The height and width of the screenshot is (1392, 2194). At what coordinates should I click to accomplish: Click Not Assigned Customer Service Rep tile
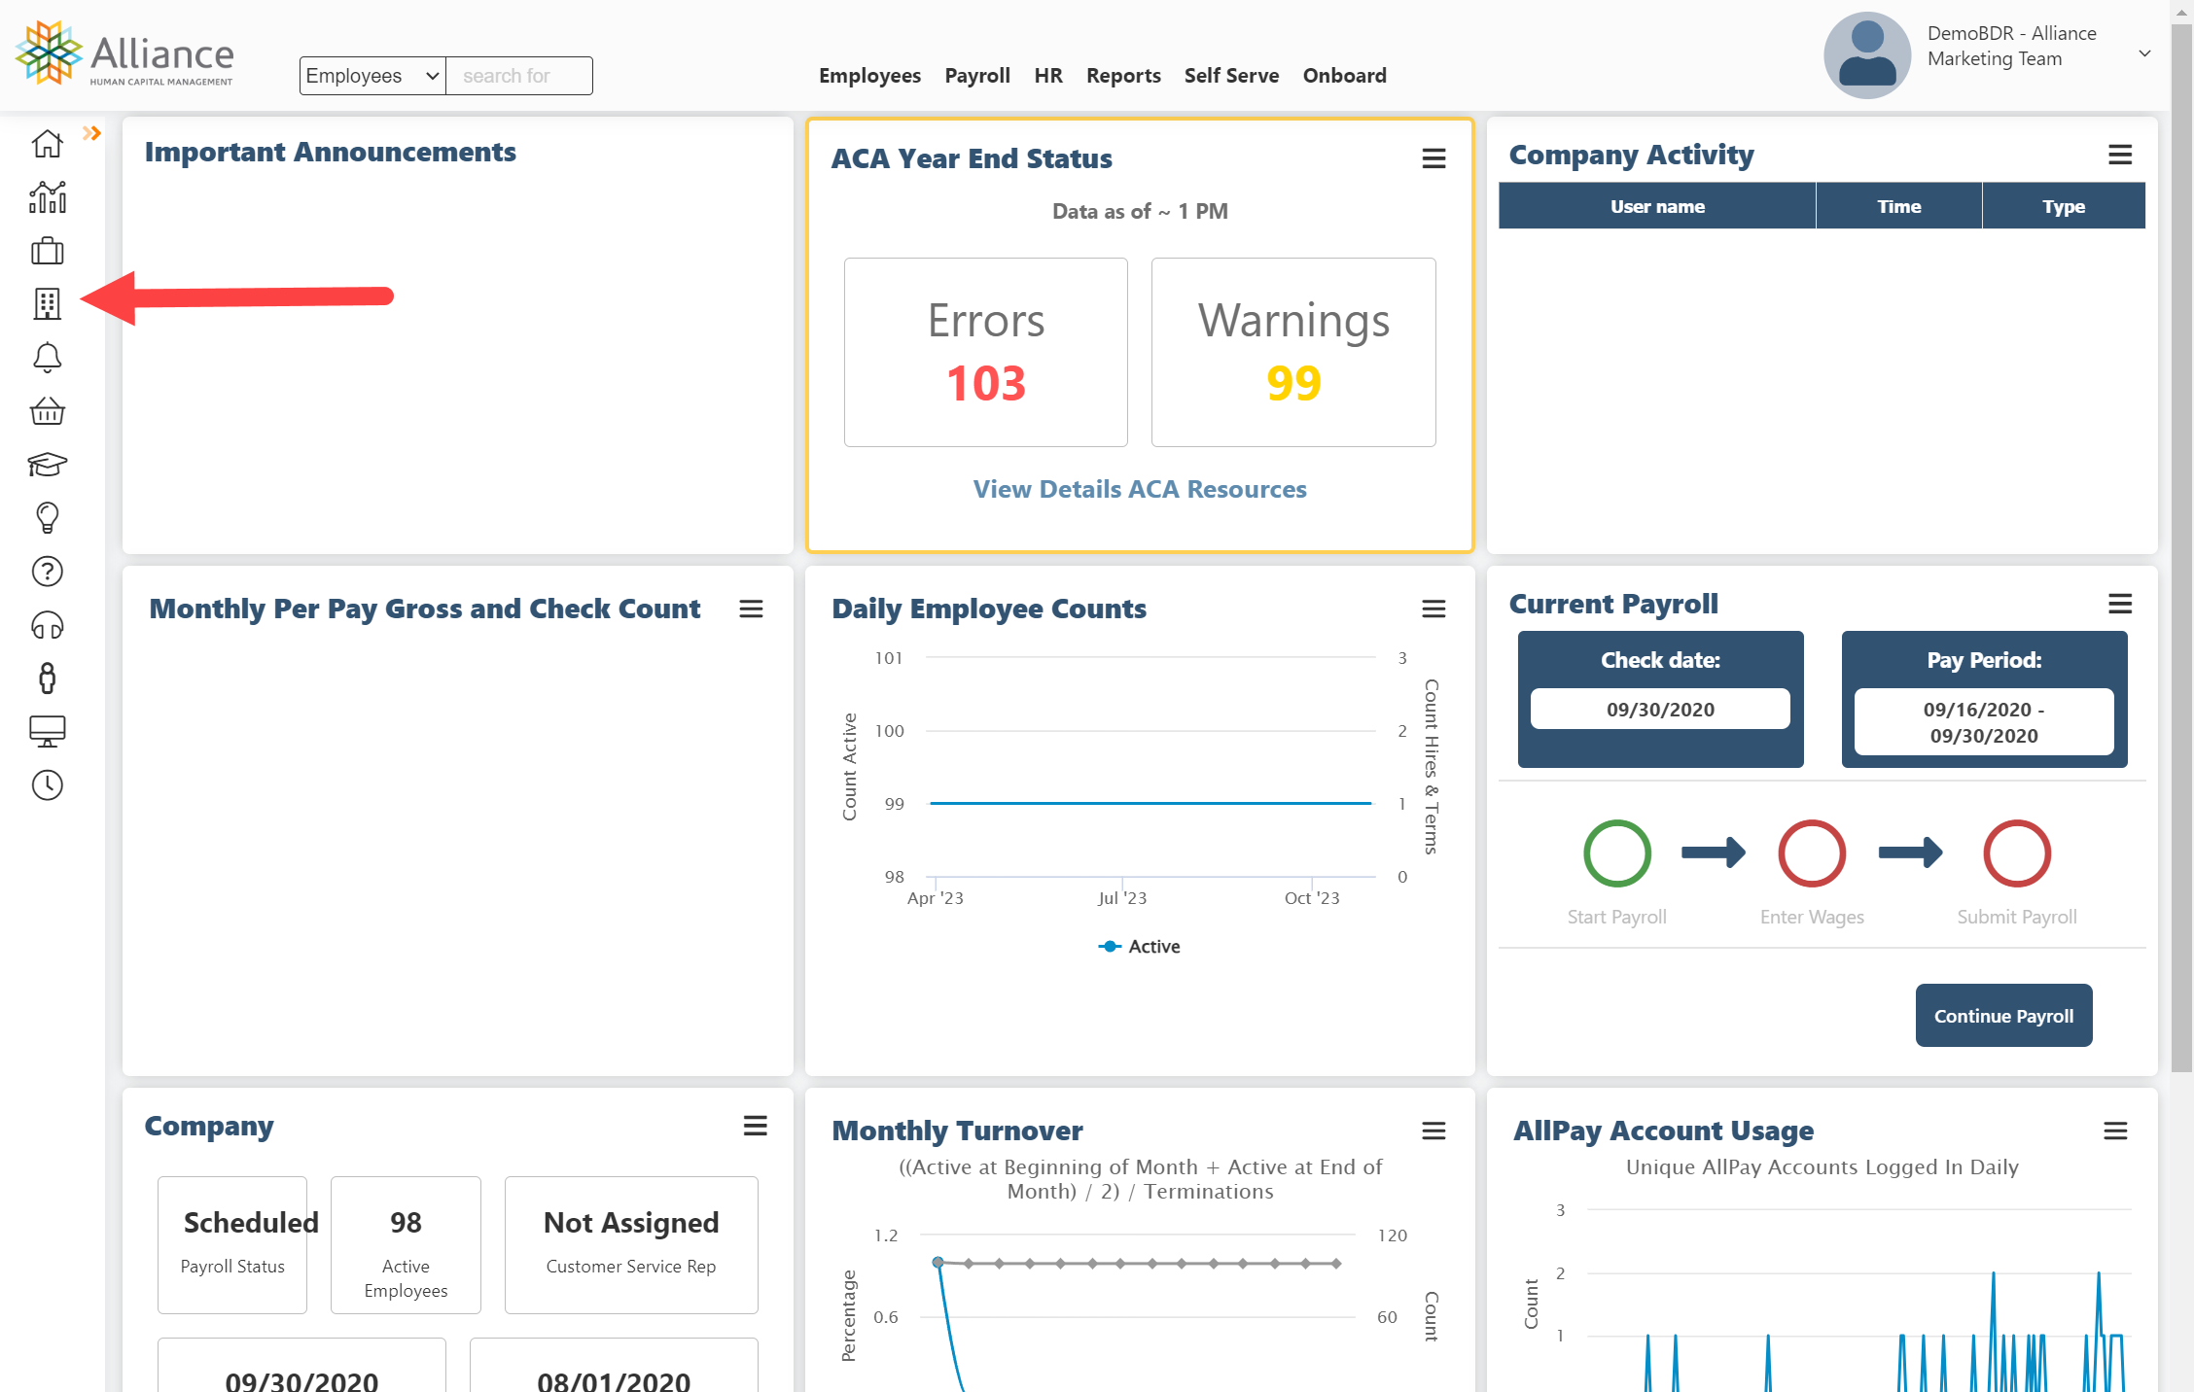[x=631, y=1244]
